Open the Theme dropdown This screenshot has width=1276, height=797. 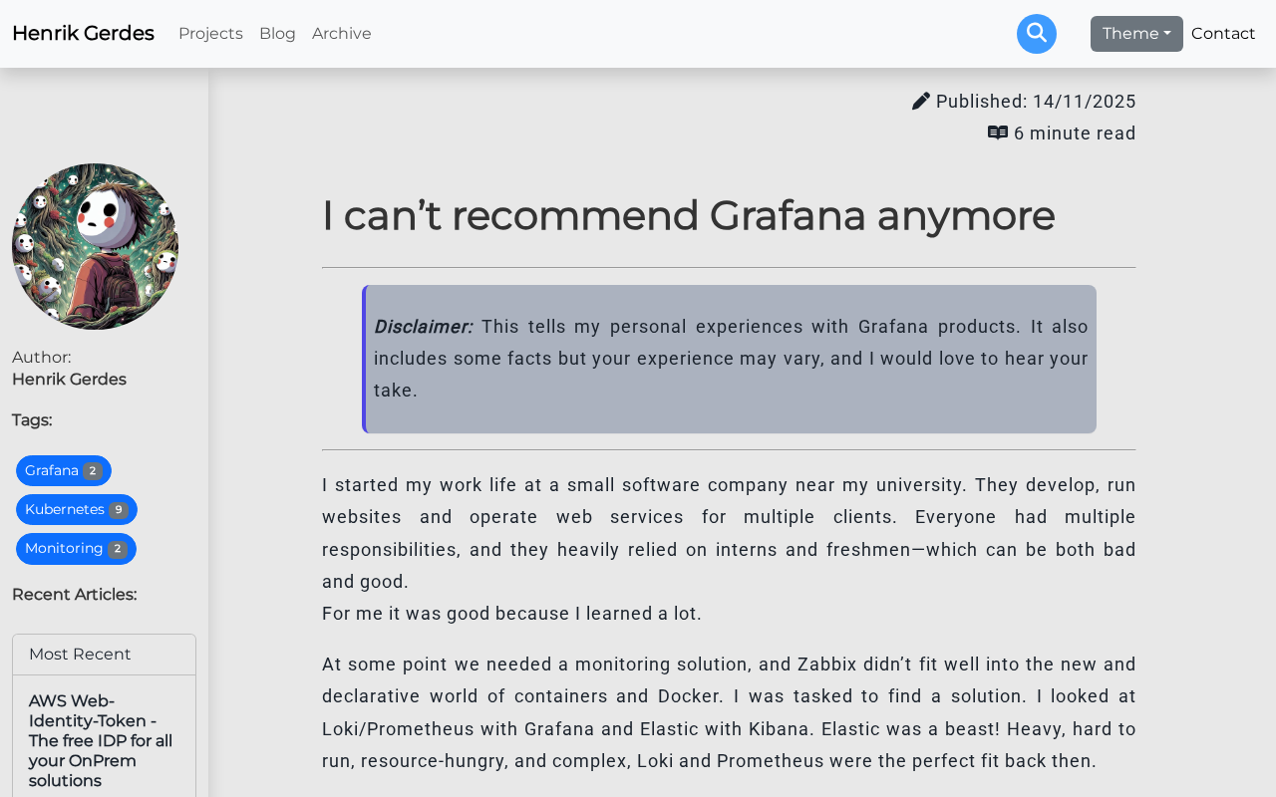coord(1136,33)
